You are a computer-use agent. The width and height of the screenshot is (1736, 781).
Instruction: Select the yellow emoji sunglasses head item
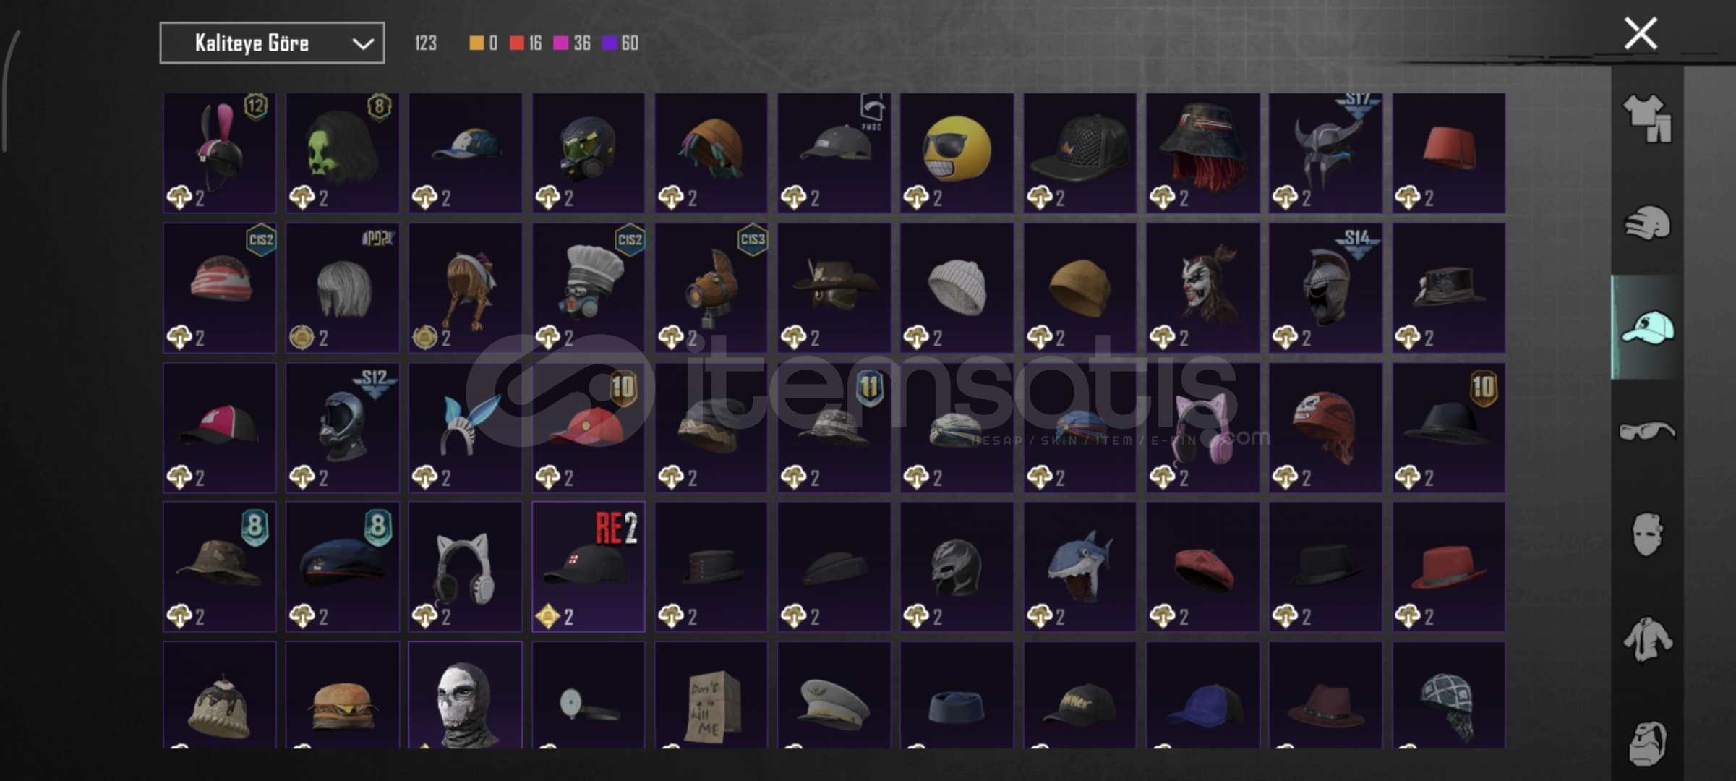tap(957, 153)
